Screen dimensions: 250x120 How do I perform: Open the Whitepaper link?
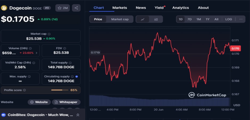pos(66,102)
